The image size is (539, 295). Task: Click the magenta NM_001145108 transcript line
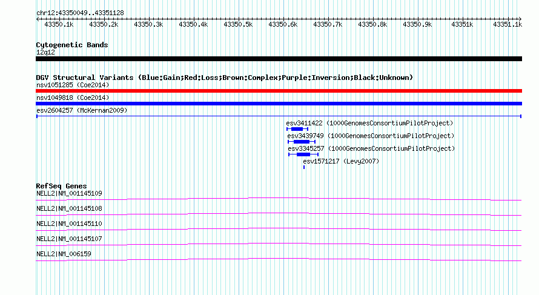(x=279, y=214)
